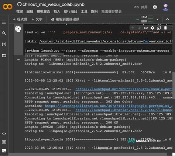Screen dimensions: 175x156
Task: Open the variables {x} panel
Action: click(x=4, y=44)
